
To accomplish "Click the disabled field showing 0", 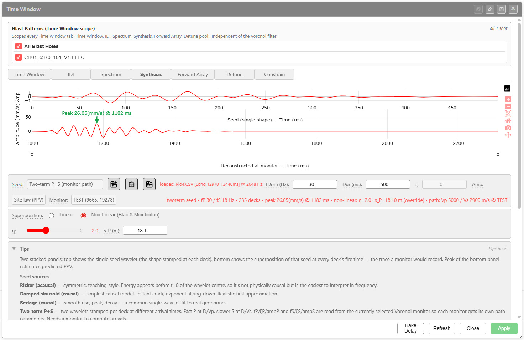I will point(444,184).
